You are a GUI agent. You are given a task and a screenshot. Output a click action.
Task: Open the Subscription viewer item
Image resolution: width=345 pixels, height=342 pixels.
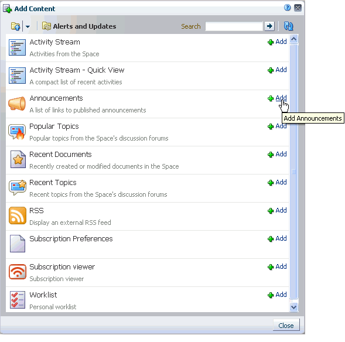click(x=62, y=267)
